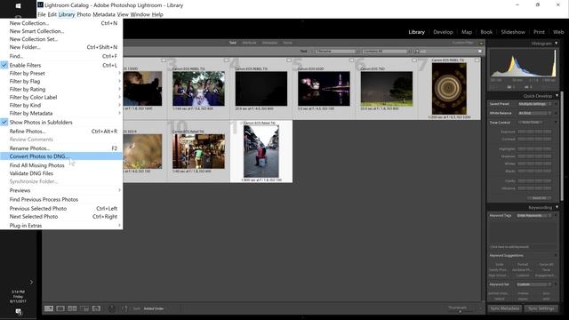Image resolution: width=569 pixels, height=320 pixels.
Task: Open the Filename search field dropdown
Action: (337, 52)
